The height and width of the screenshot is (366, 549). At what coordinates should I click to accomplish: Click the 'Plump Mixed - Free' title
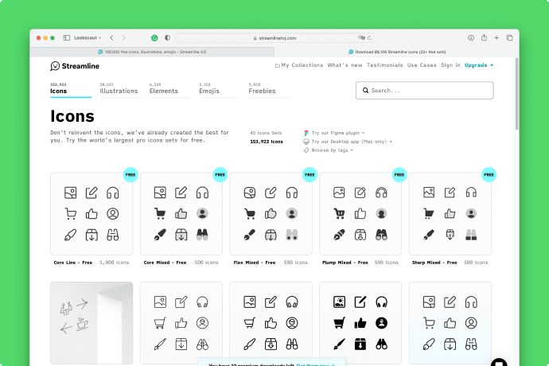point(345,263)
